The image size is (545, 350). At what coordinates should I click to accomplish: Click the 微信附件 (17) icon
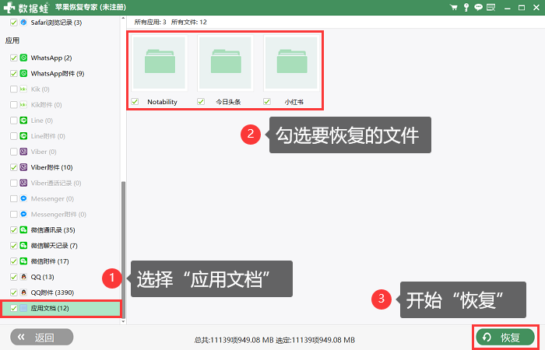[x=23, y=261]
